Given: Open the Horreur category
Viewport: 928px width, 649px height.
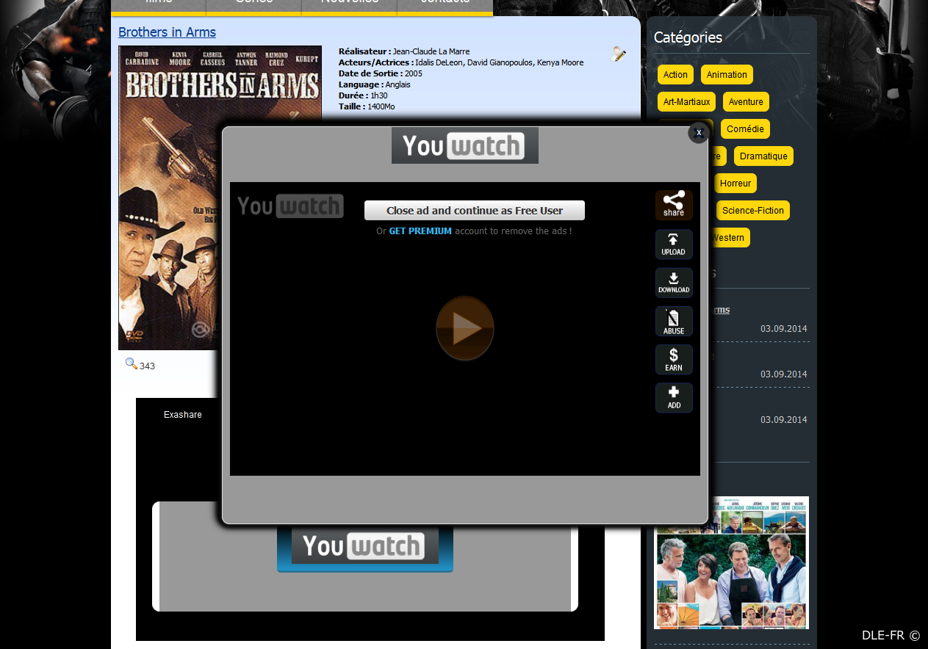Looking at the screenshot, I should [x=735, y=184].
